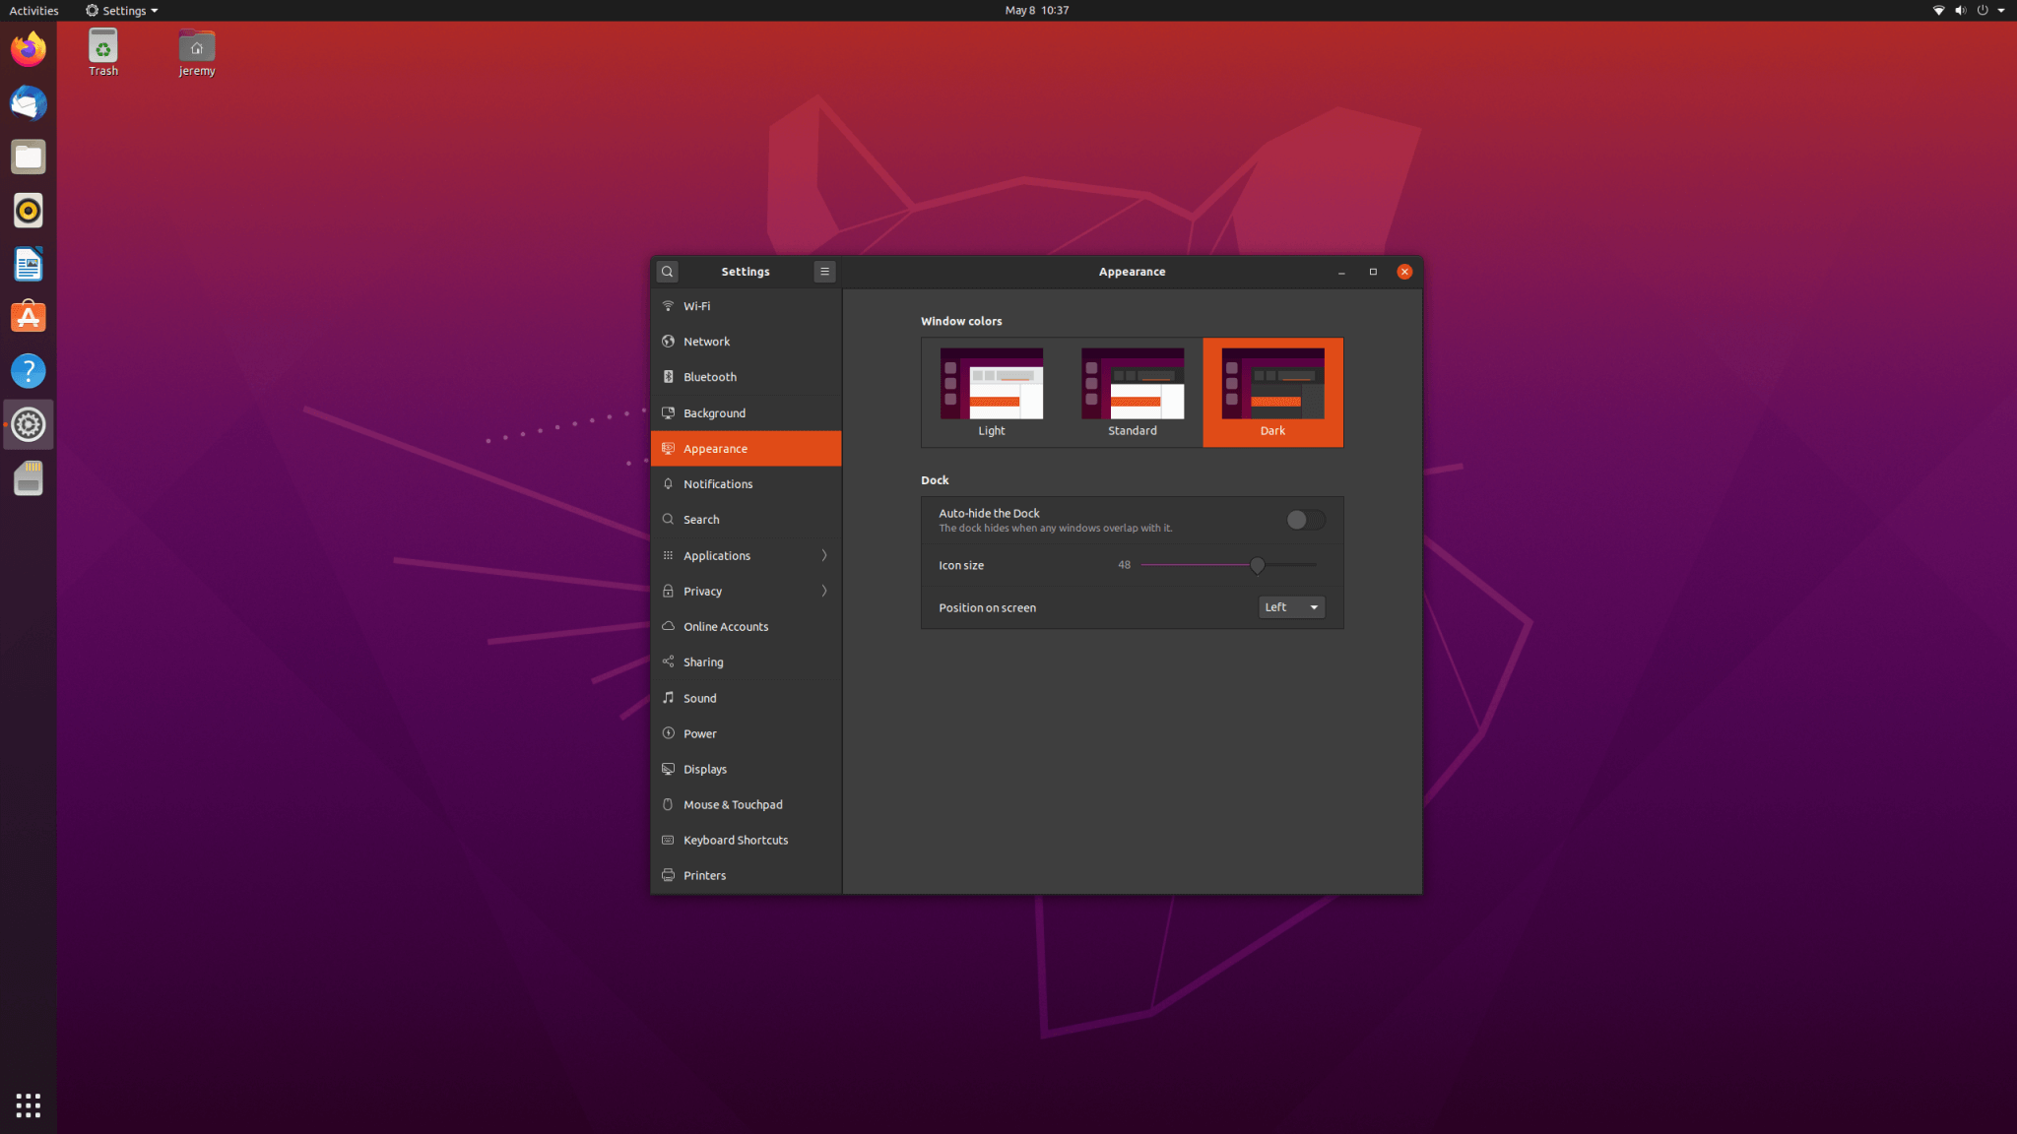Click the System Settings gear icon
Screen dimensions: 2017x1134
(28, 423)
